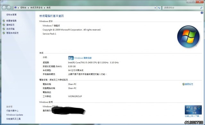Screen dimensions: 205x125
Task: Open 效能資訊及工具 in the sidebar
Action: pos(13,119)
